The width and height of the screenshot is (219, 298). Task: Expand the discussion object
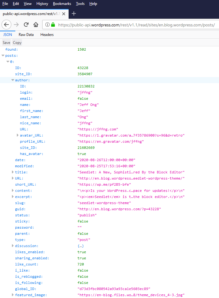[13, 246]
